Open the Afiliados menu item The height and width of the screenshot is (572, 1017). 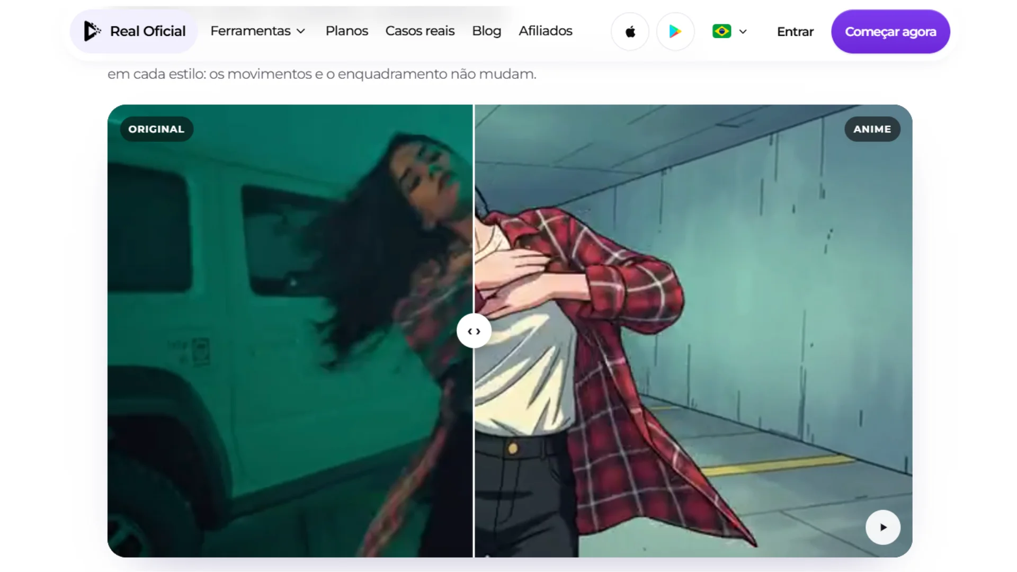point(545,31)
